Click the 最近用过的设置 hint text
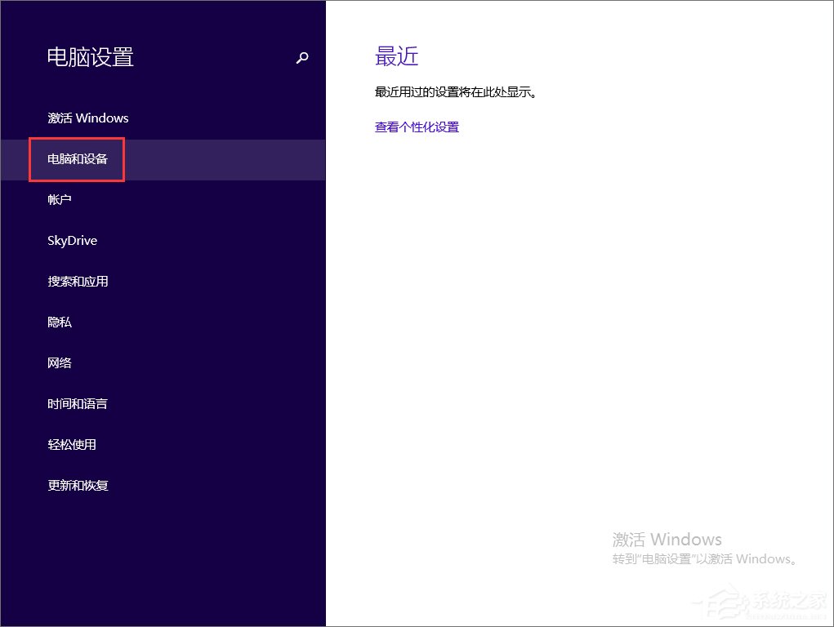 (x=458, y=91)
